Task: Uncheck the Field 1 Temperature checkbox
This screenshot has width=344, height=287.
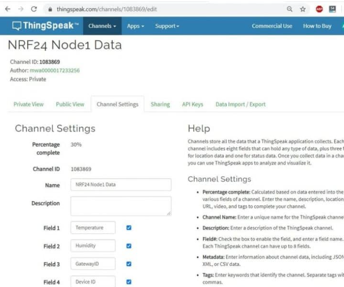Action: (x=129, y=228)
